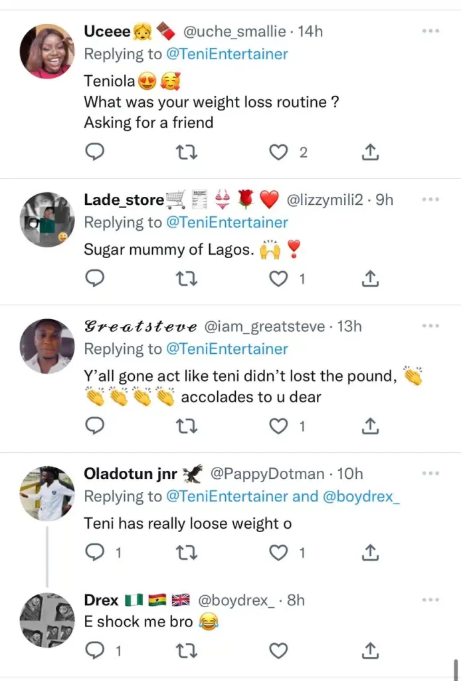Like Uceee's tweet with 2 likes
Viewport: 461px width, 681px height.
coord(278,152)
